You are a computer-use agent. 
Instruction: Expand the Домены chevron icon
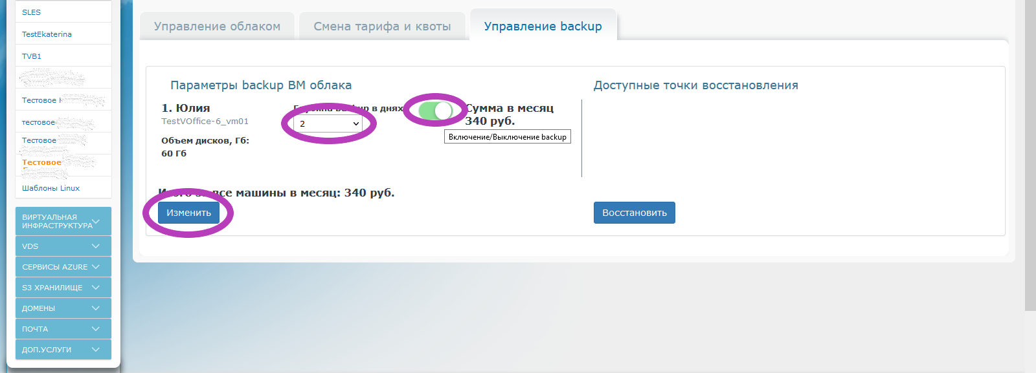[x=96, y=308]
